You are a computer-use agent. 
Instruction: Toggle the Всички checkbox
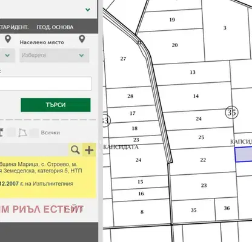point(34,132)
